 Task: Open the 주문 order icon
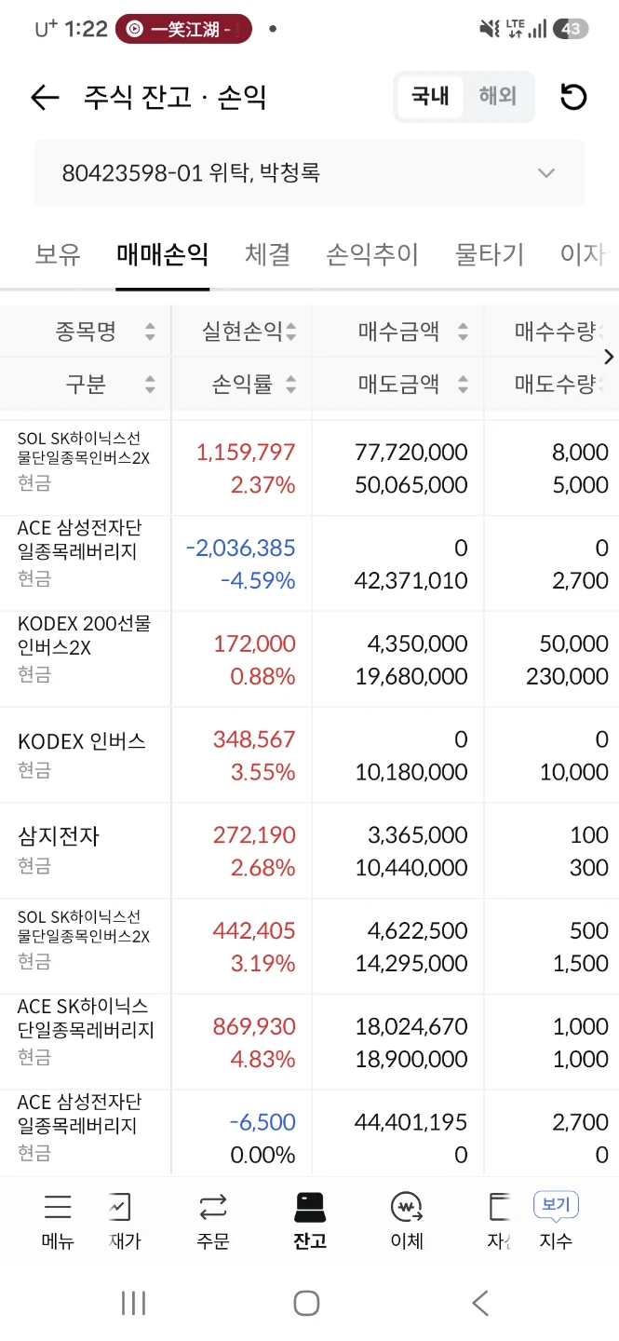click(213, 1208)
